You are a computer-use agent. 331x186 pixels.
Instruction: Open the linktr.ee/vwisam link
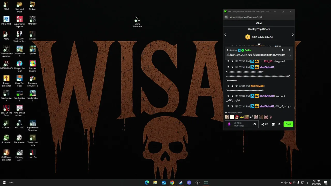point(271,55)
